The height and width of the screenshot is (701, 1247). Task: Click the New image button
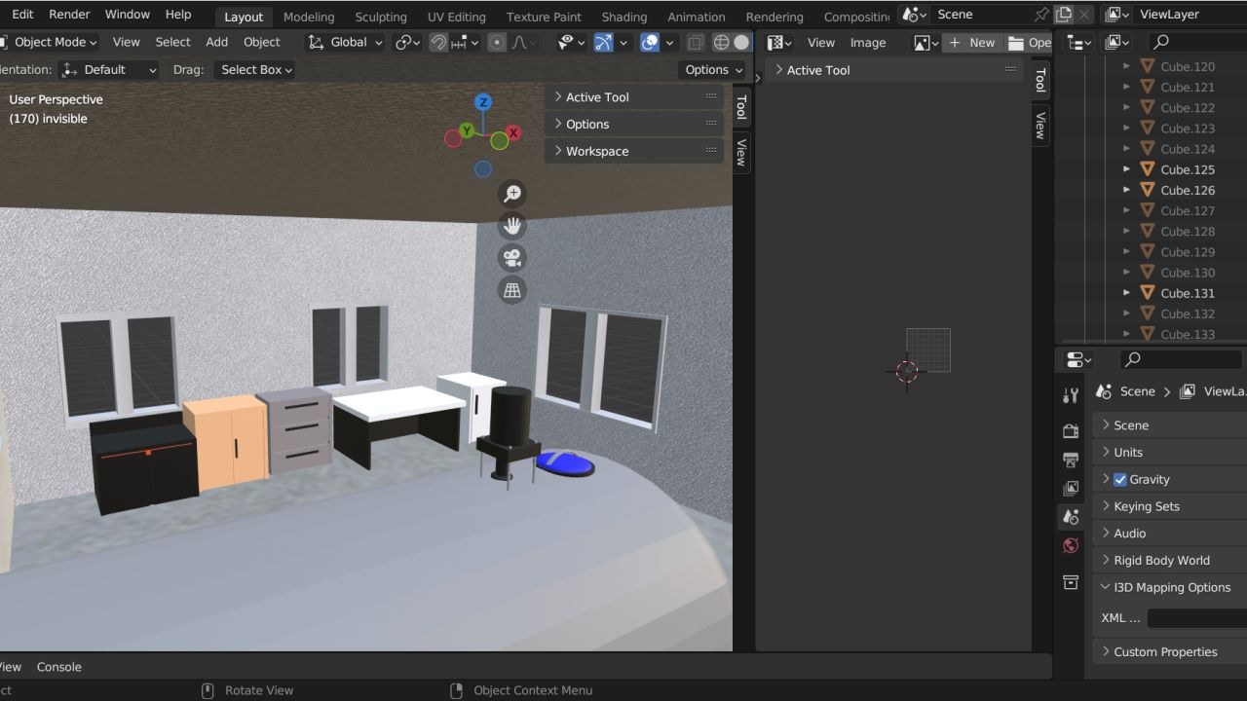[971, 43]
